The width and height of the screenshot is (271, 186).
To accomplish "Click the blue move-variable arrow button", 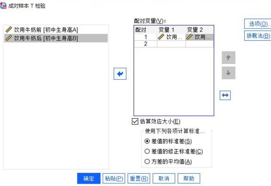I will point(120,74).
